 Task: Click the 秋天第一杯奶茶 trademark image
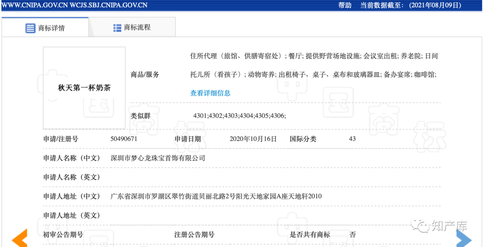click(84, 88)
